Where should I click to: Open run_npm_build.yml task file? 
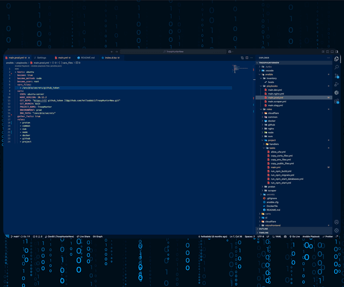point(294,171)
